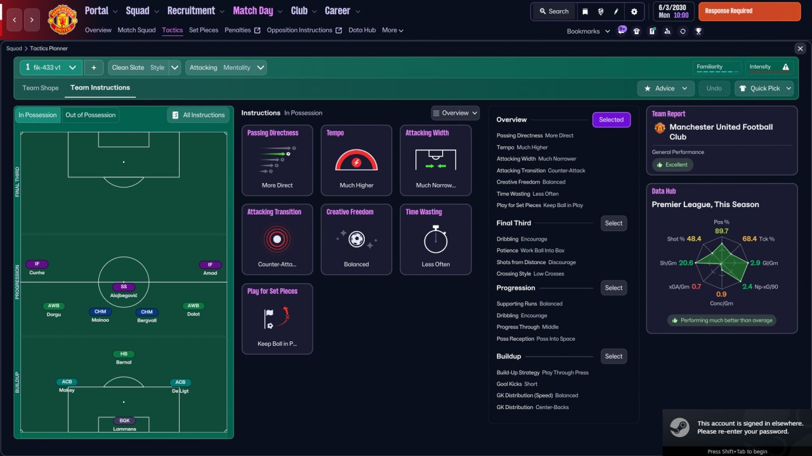812x456 pixels.
Task: Expand the fik-433 v1 tactic dropdown
Action: (x=51, y=68)
